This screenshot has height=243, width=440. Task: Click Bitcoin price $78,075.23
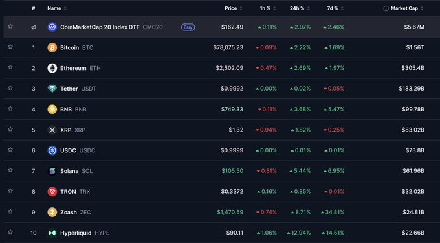point(228,47)
